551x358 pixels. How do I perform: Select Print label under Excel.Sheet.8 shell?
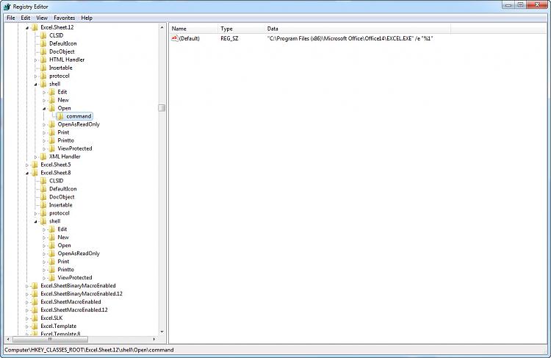[x=63, y=262]
